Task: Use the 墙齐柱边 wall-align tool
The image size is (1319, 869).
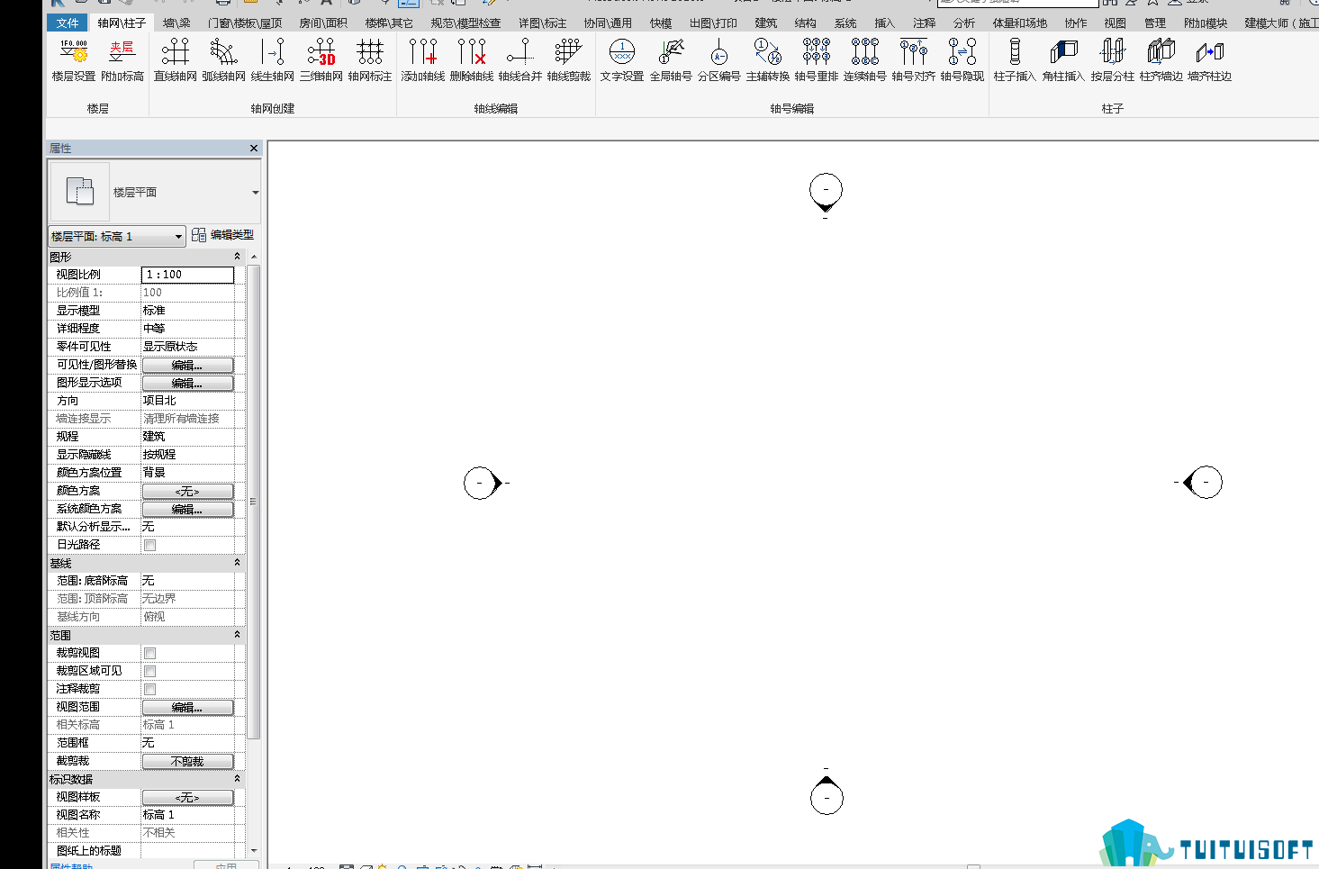Action: coord(1209,60)
